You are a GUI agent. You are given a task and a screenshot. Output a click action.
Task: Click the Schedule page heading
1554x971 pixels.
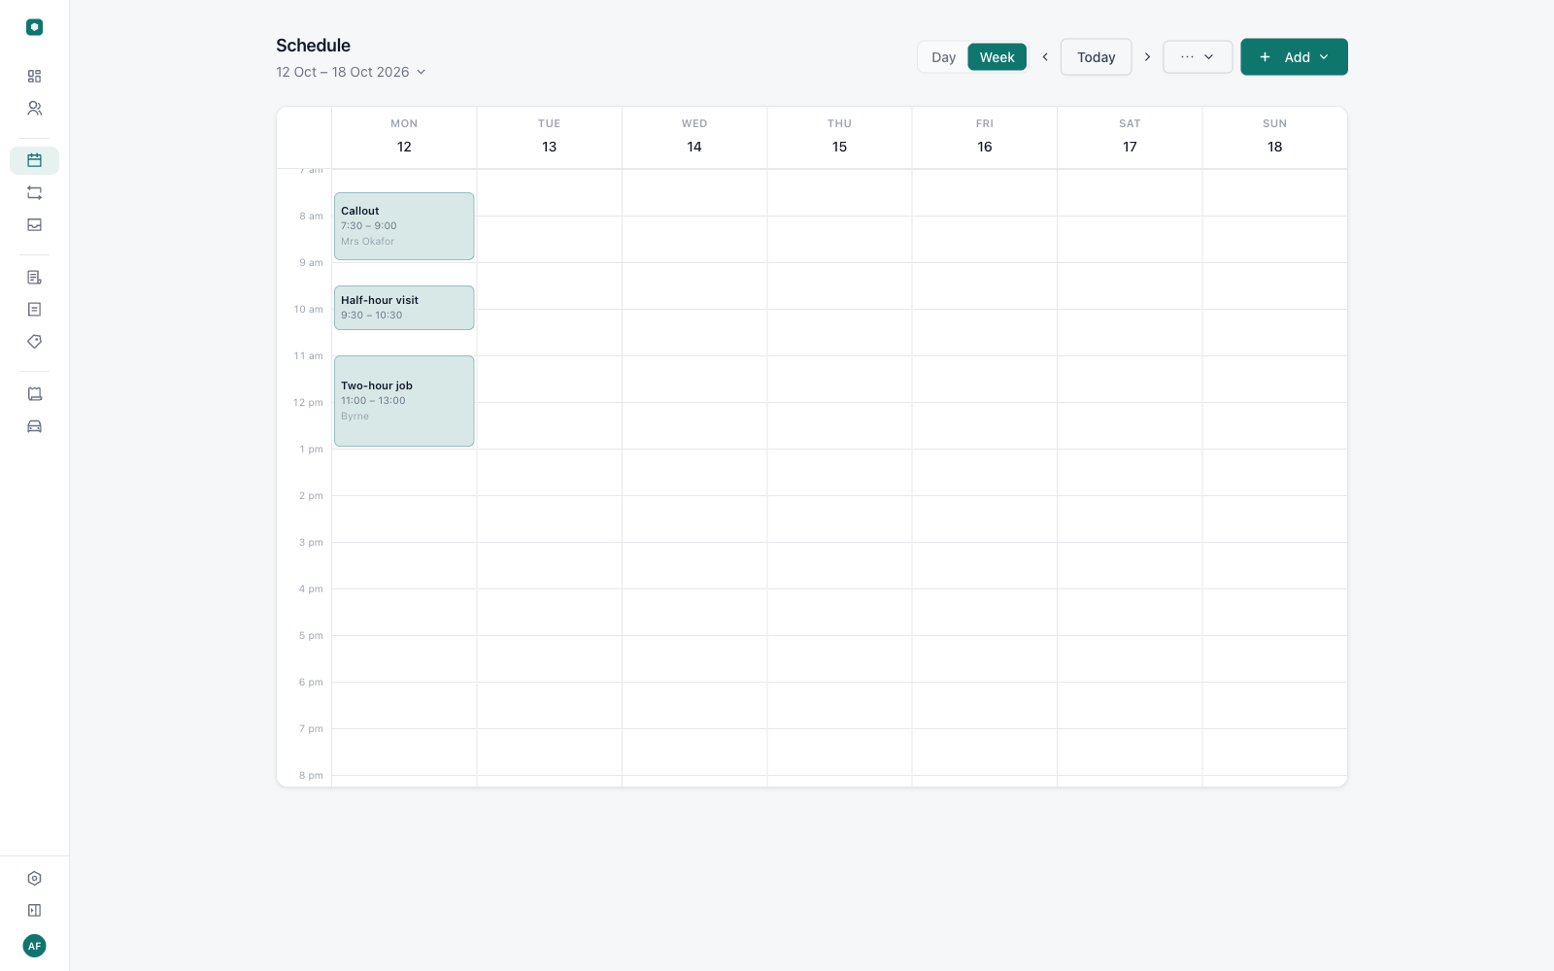[313, 46]
